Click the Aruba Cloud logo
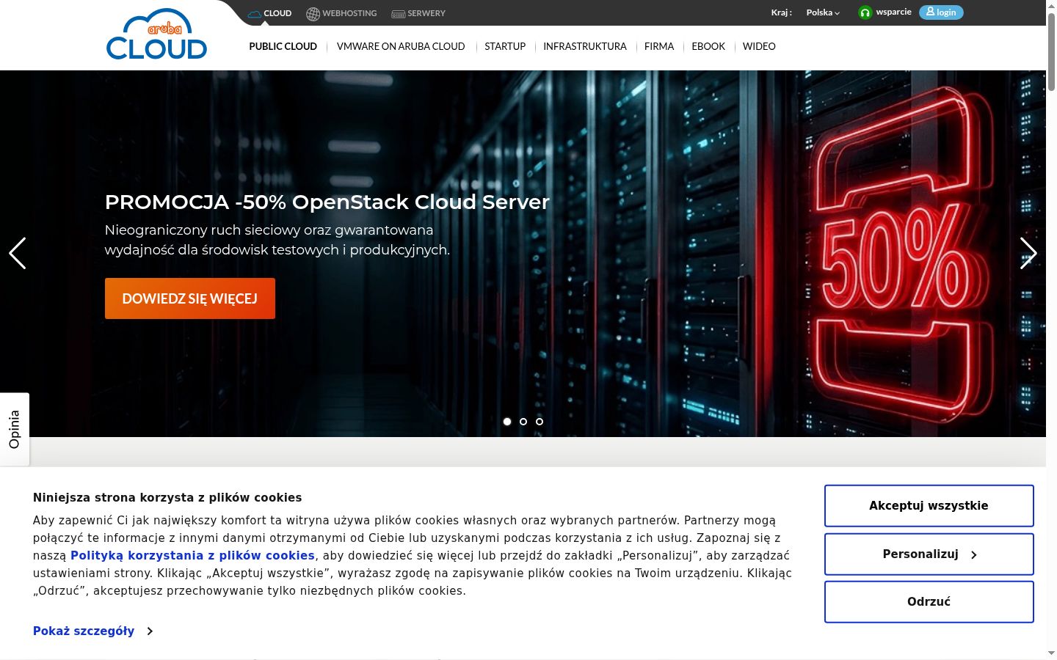This screenshot has height=660, width=1057. click(x=157, y=34)
